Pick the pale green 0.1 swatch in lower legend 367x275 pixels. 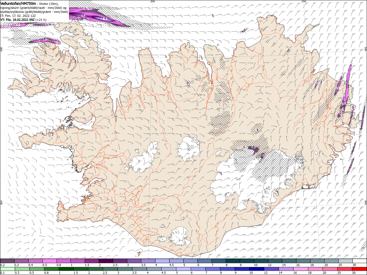pyautogui.click(x=8, y=269)
